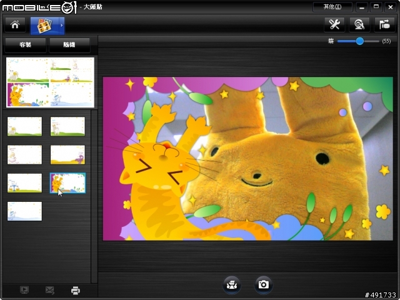Click the 客製 button
Image resolution: width=400 pixels, height=300 pixels.
[x=25, y=45]
